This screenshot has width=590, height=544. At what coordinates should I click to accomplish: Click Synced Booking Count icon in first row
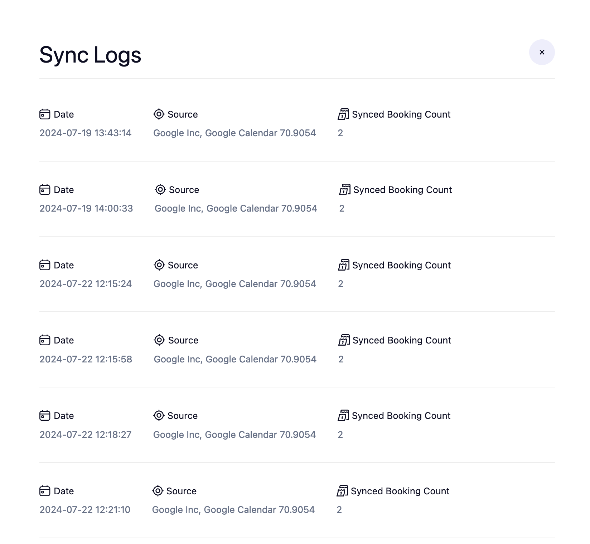point(343,114)
